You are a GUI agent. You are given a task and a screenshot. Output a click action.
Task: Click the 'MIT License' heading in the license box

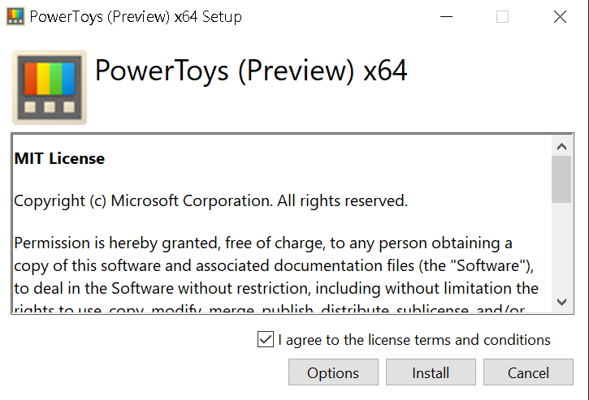[x=59, y=158]
